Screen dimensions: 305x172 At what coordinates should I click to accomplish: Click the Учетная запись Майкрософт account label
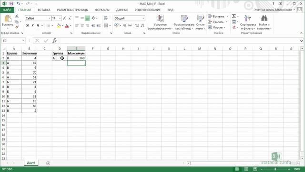(273, 10)
